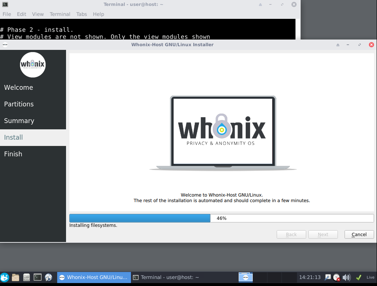Click the workspace switcher in the panel
Viewport: 377px width, 286px height.
coord(246,277)
